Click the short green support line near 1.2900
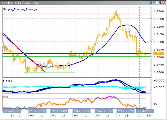This screenshot has width=167, height=120. (49, 72)
